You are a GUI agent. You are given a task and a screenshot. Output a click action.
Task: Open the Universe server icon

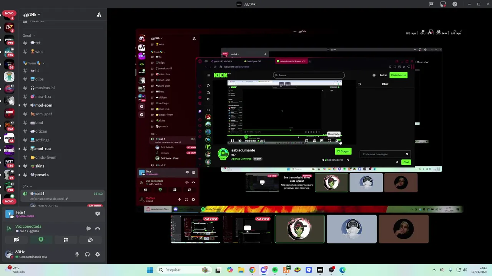coord(9,150)
